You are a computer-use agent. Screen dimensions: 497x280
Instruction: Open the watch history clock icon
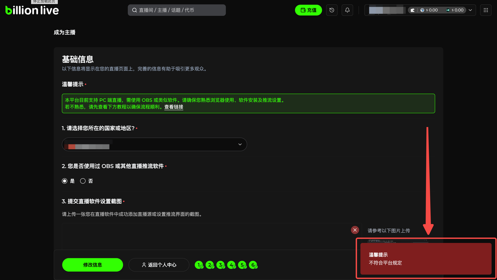pos(332,10)
